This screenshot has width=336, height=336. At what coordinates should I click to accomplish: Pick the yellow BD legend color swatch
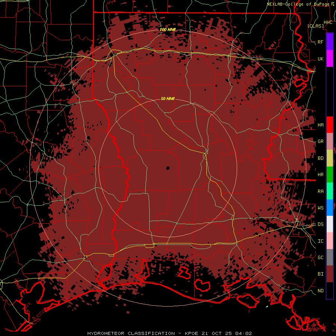(330, 158)
